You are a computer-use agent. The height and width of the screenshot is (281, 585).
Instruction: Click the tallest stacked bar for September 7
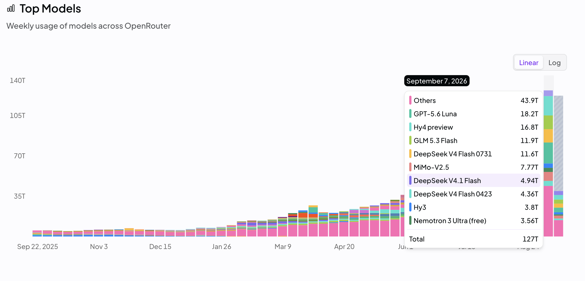(548, 163)
